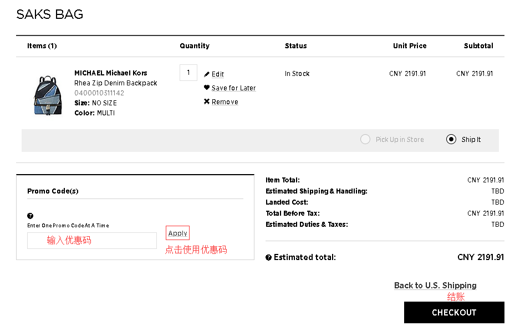Click the MICHAEL Michael Kors brand name
This screenshot has height=336, width=515.
(111, 73)
